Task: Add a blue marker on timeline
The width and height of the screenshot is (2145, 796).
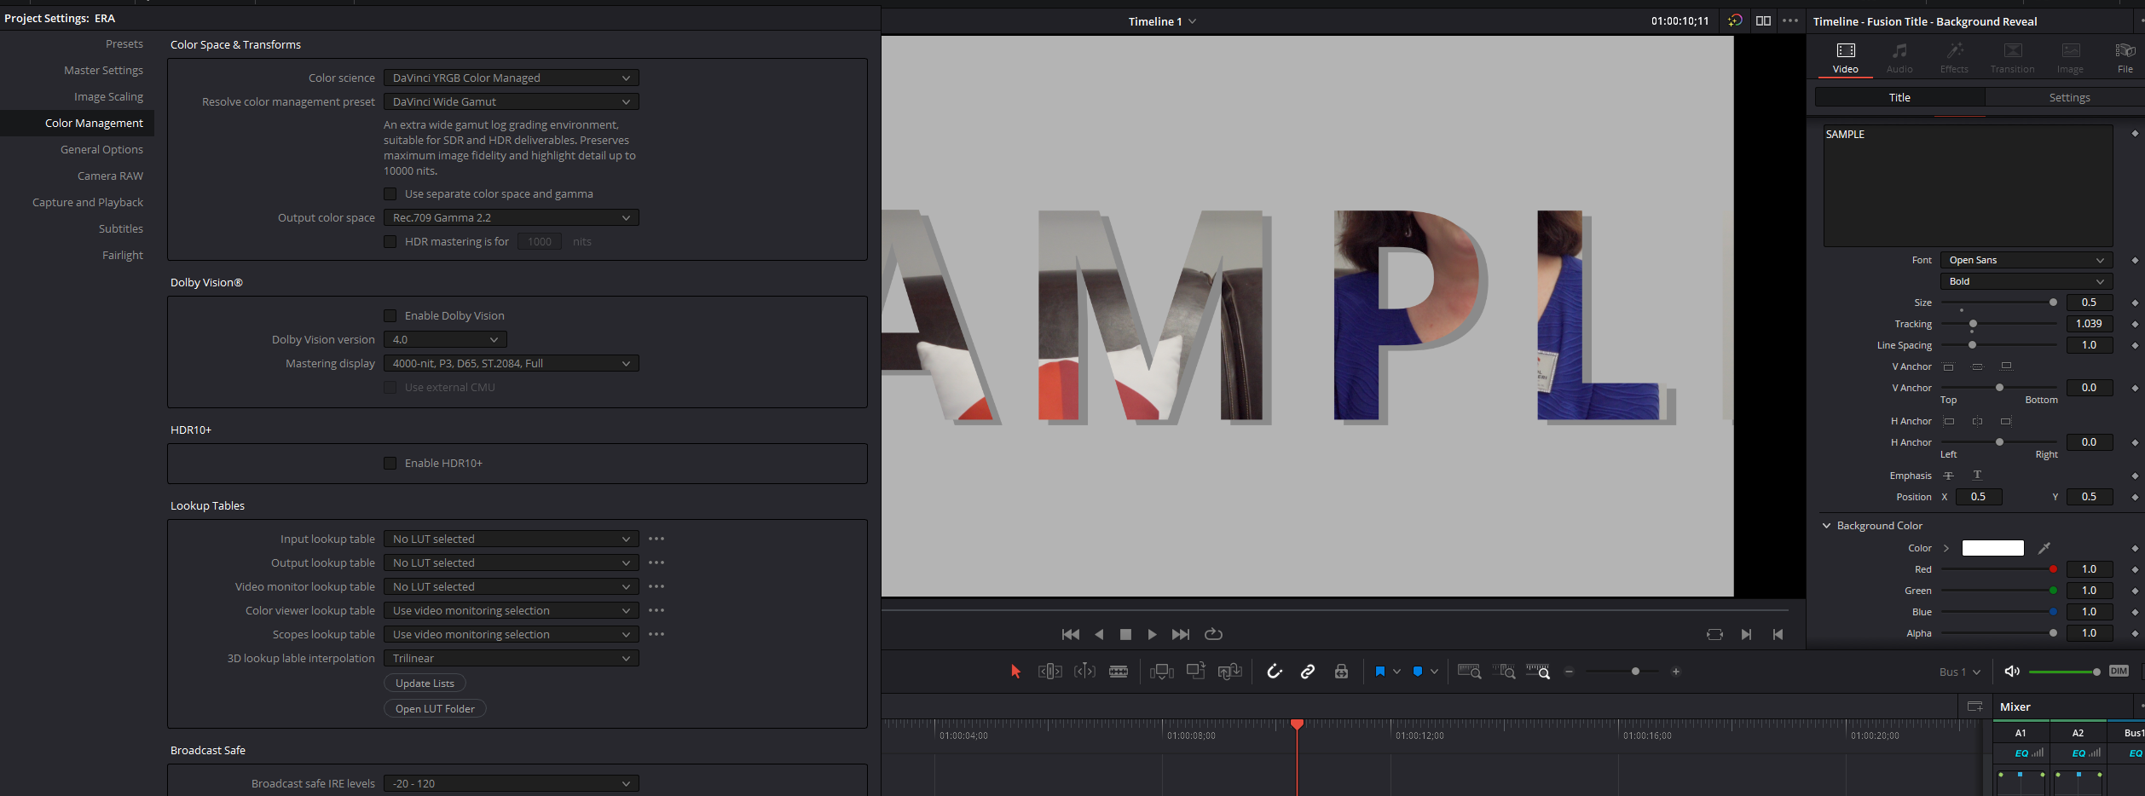Action: [1418, 672]
